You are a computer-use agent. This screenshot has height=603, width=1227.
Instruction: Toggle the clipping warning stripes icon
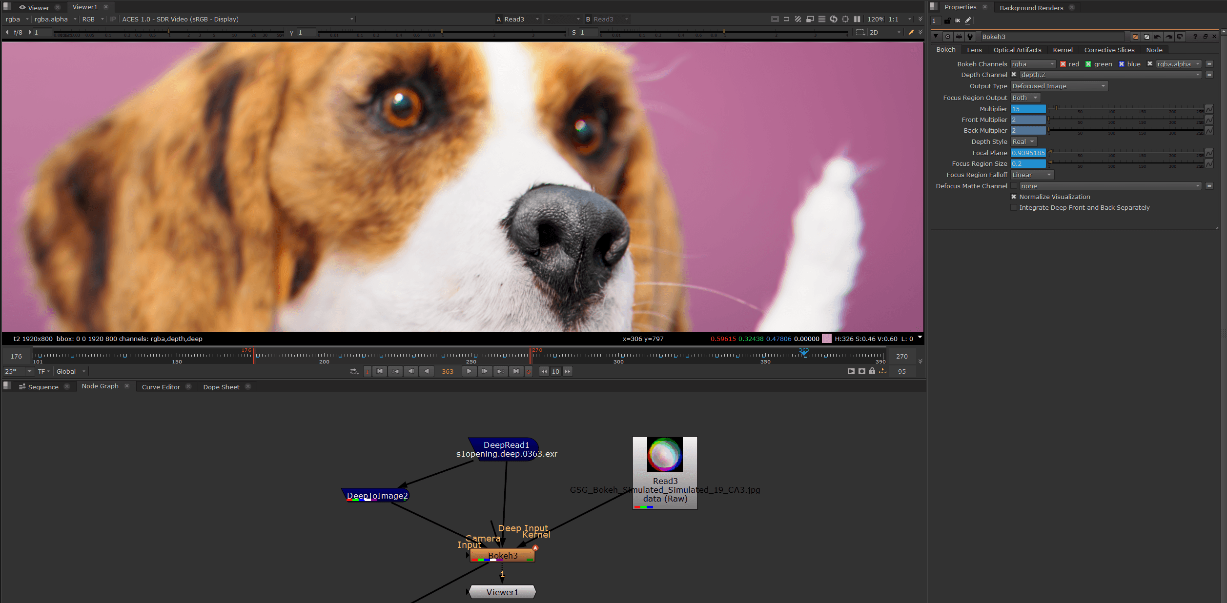click(798, 19)
